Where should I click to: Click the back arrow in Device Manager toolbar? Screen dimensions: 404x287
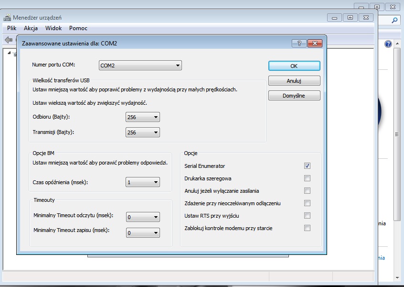9,40
